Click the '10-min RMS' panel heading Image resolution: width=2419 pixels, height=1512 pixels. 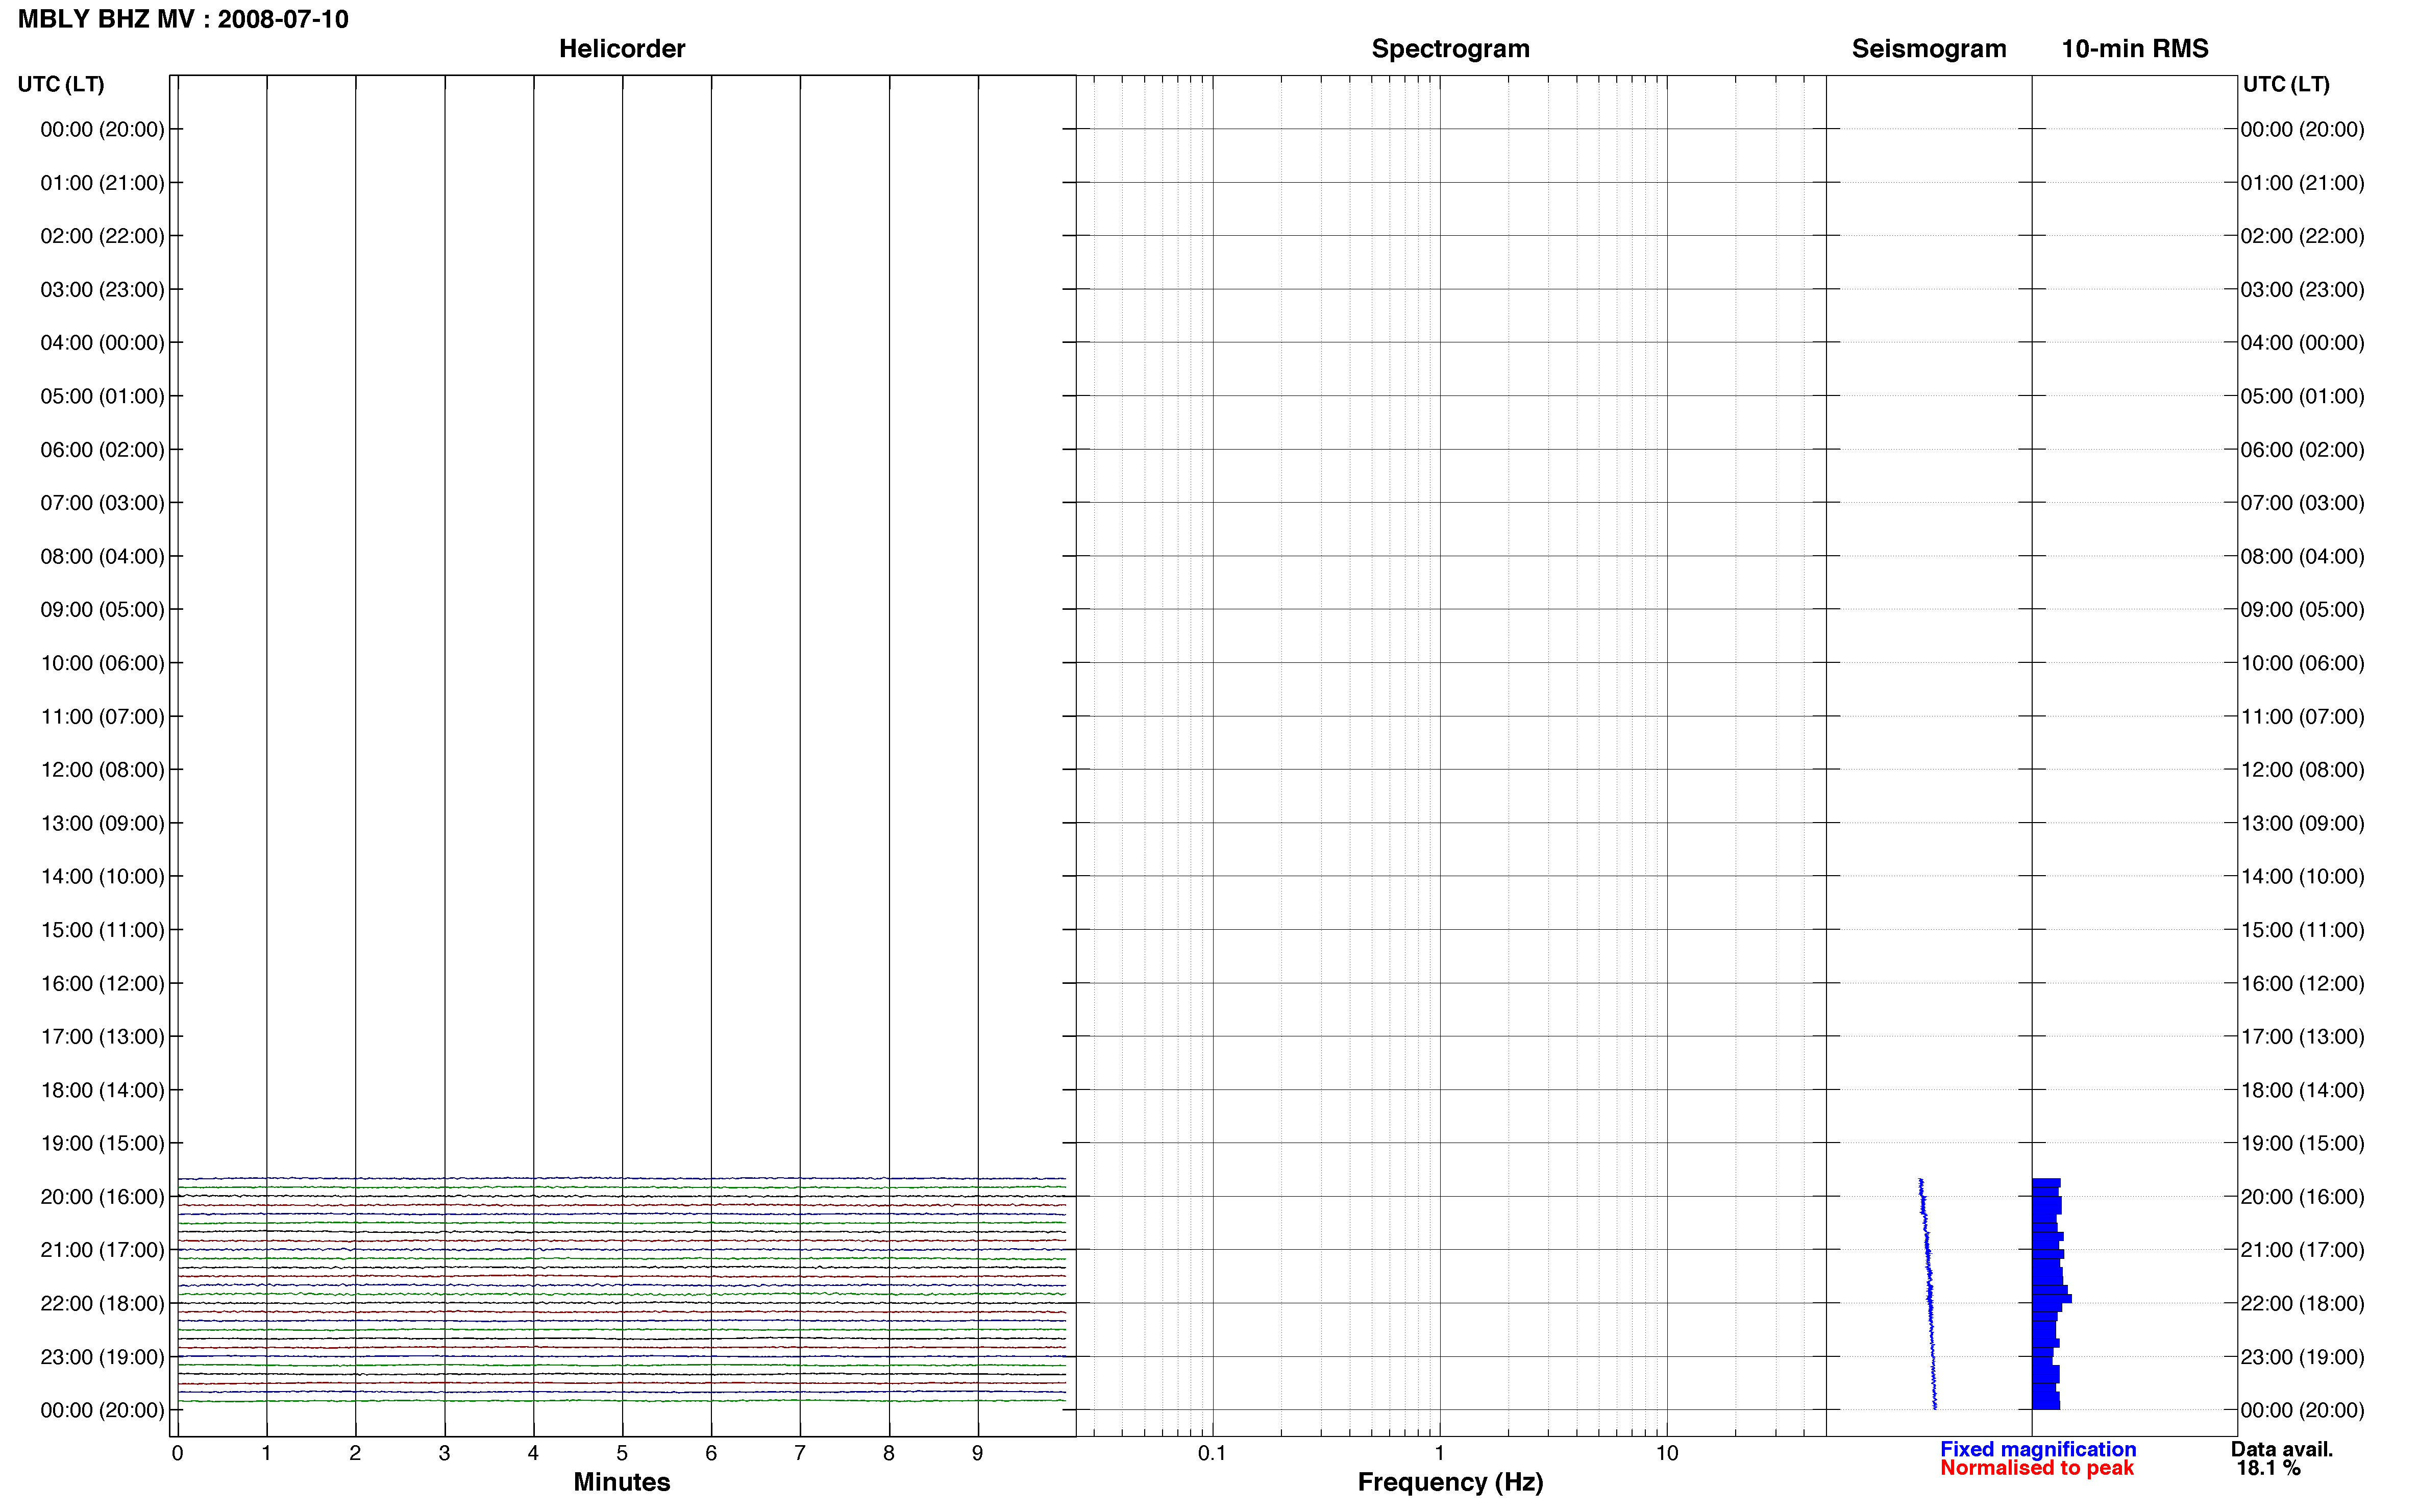[x=2135, y=49]
